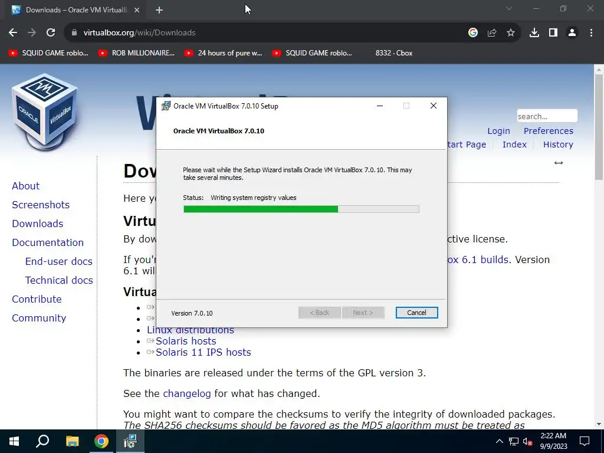The image size is (604, 453).
Task: Open Windows taskbar search
Action: click(x=42, y=441)
